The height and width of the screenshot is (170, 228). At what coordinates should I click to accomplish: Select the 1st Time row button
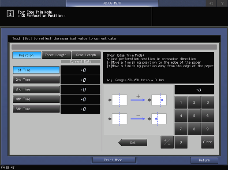[36, 70]
